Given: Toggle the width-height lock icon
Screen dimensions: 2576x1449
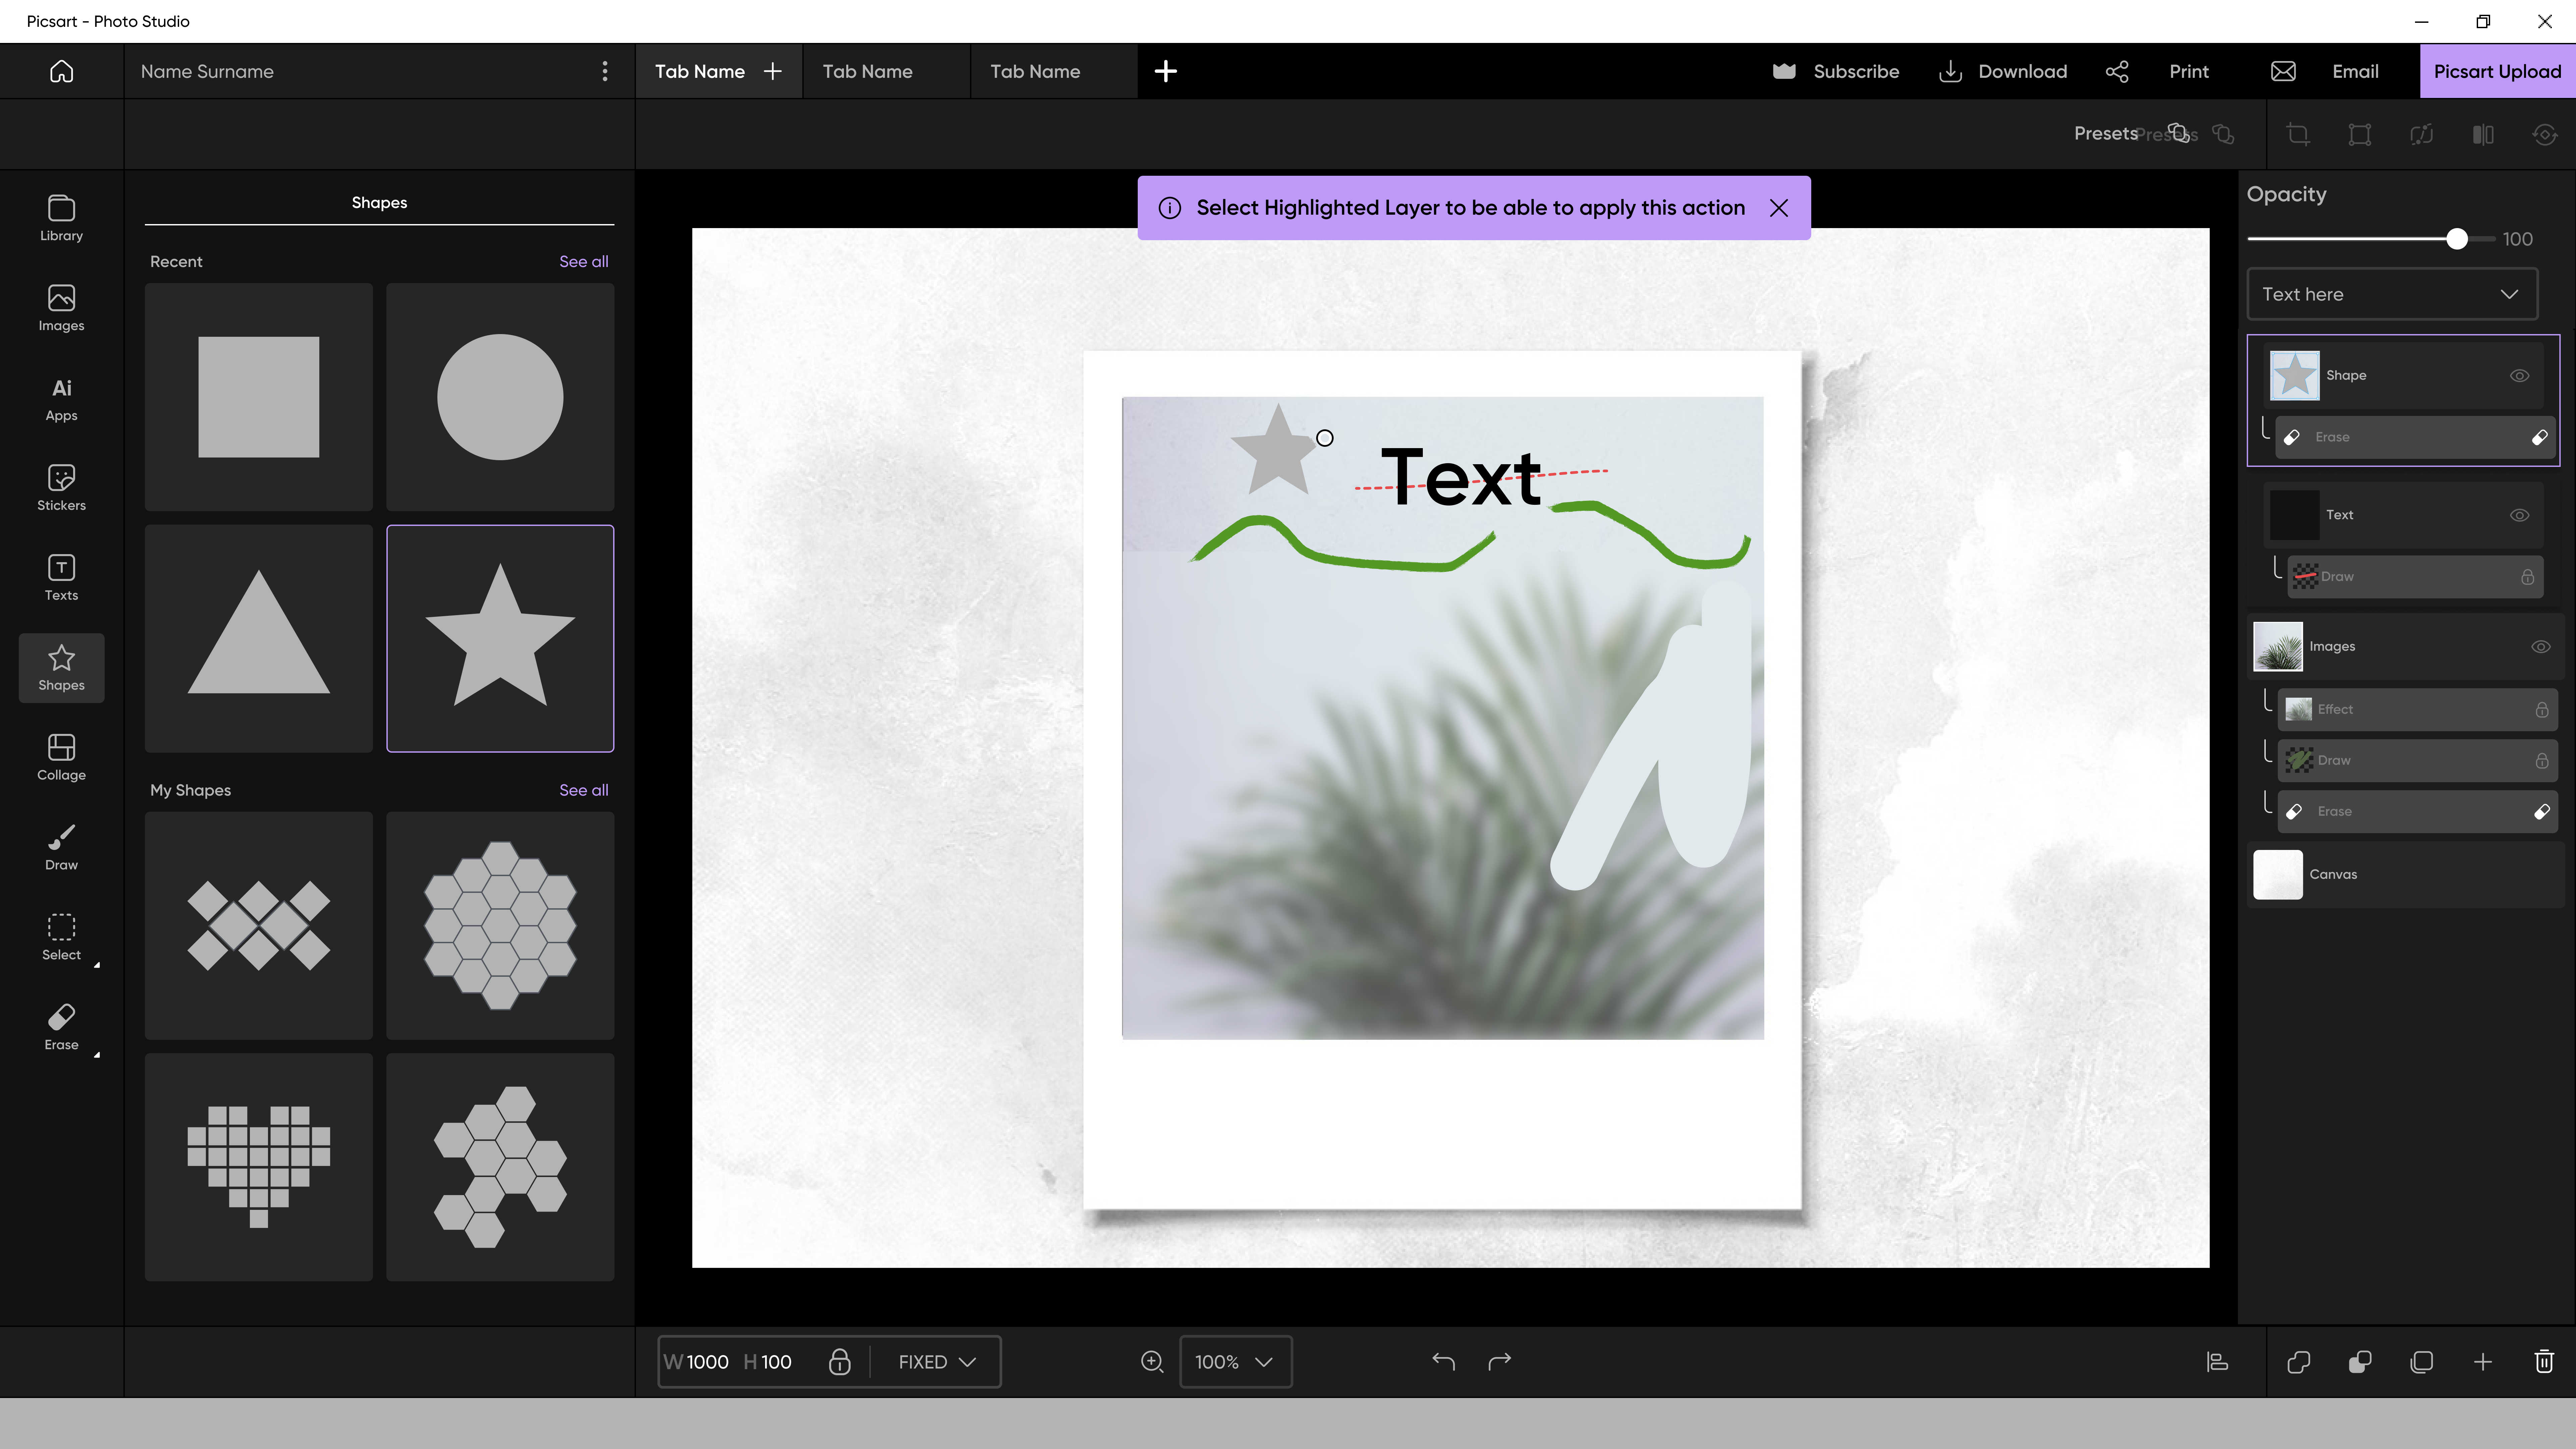Looking at the screenshot, I should coord(839,1361).
